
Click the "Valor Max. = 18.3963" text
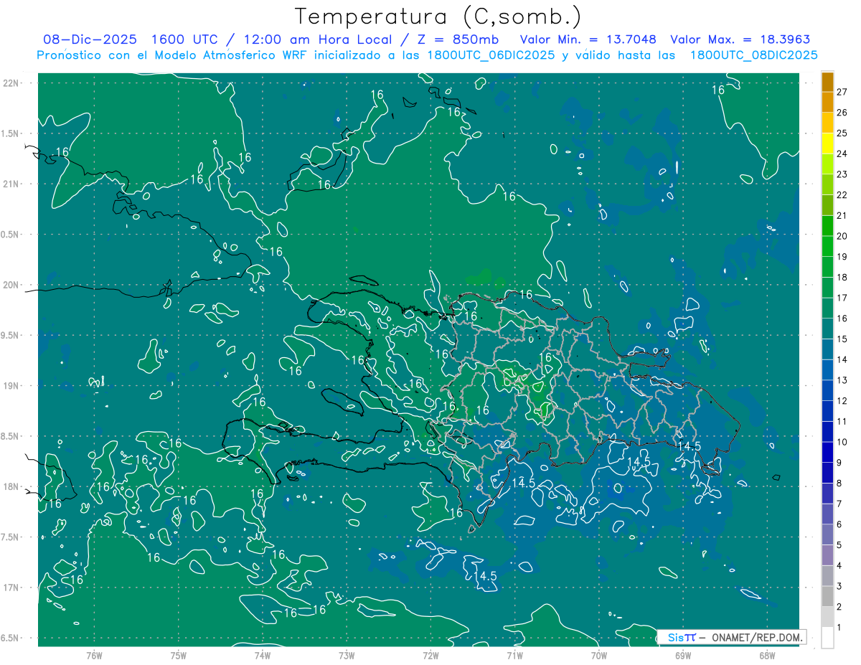(x=740, y=39)
